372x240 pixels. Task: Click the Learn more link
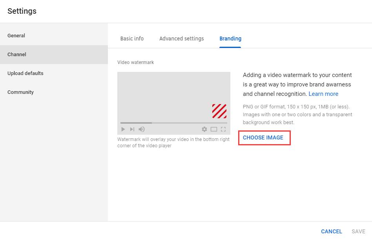click(x=323, y=94)
